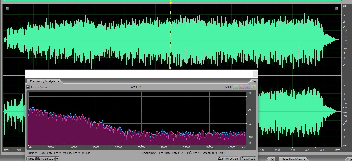This screenshot has width=352, height=161.
Task: Click the white popup's close button
Action: (255, 74)
